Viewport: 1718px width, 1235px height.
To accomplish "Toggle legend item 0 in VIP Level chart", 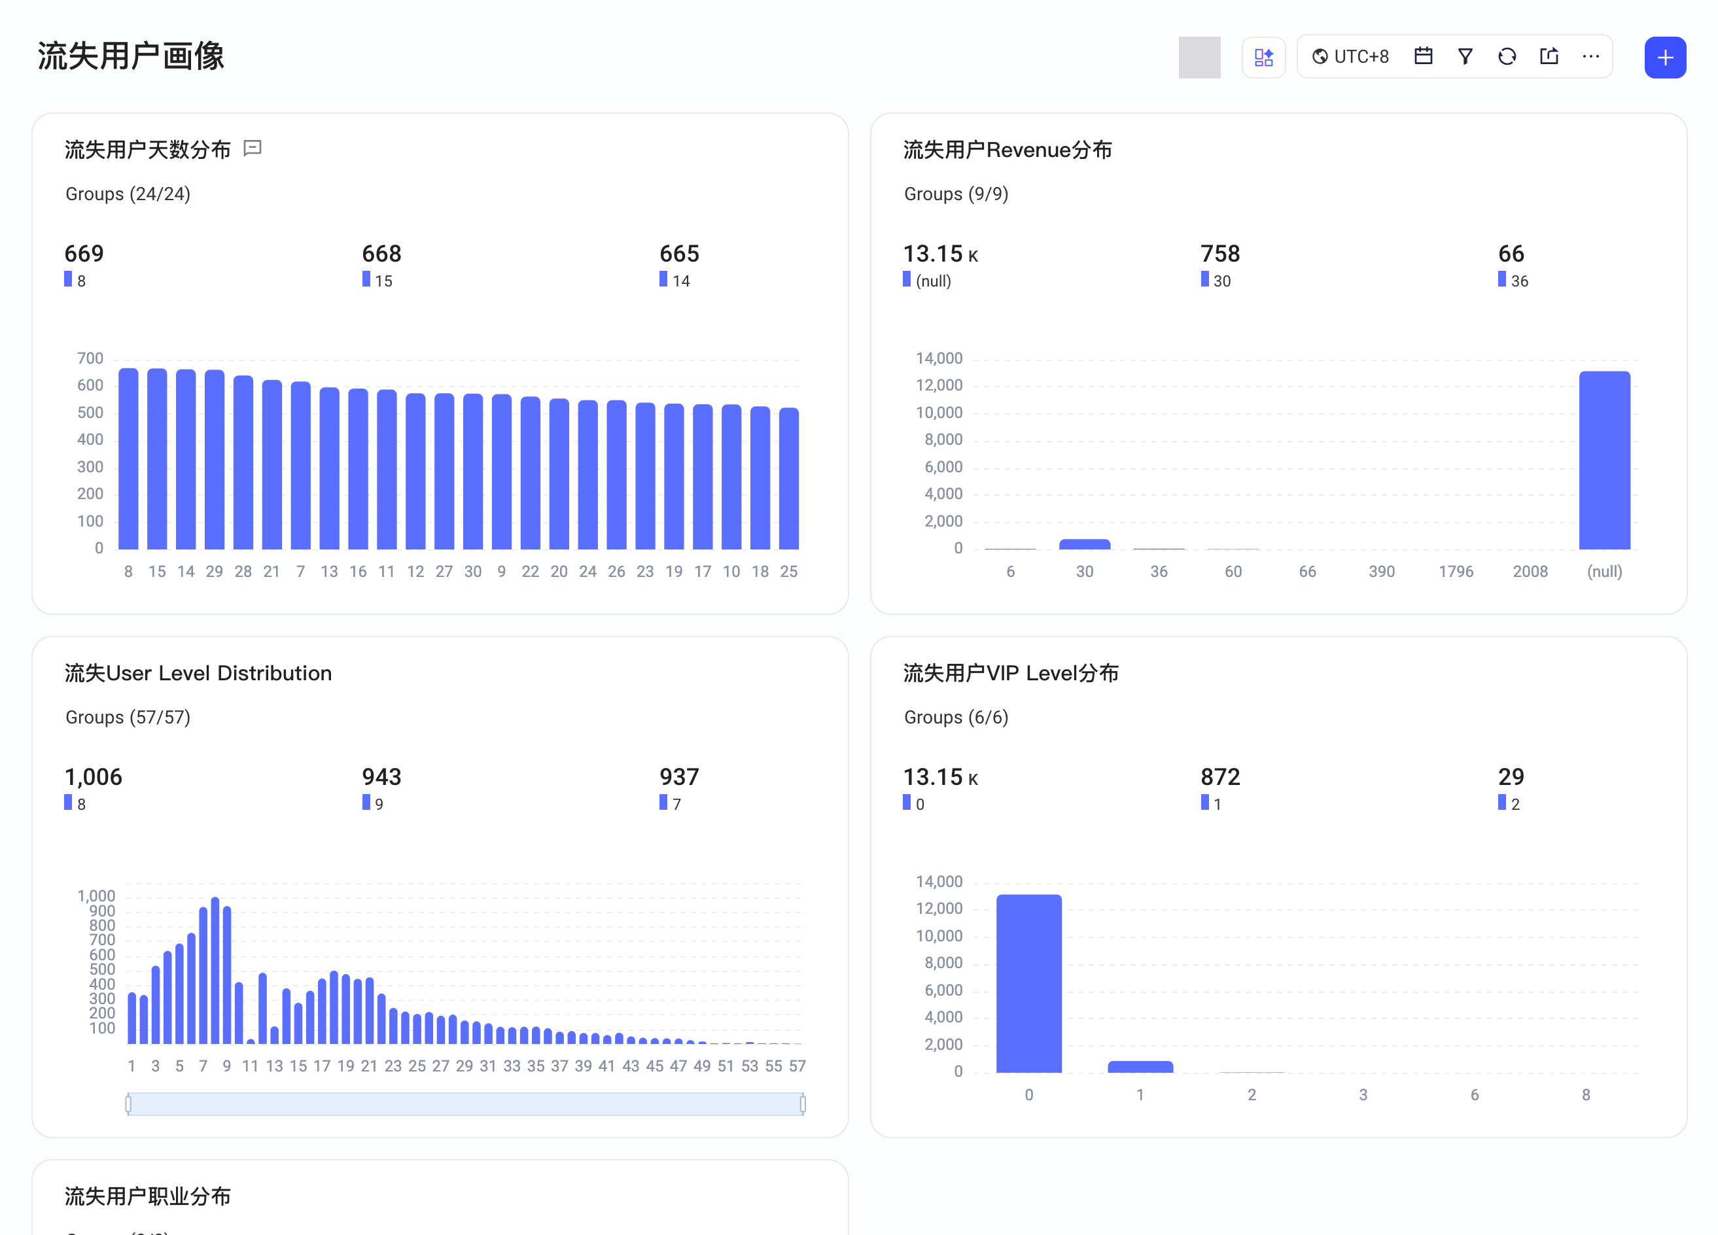I will pyautogui.click(x=913, y=803).
